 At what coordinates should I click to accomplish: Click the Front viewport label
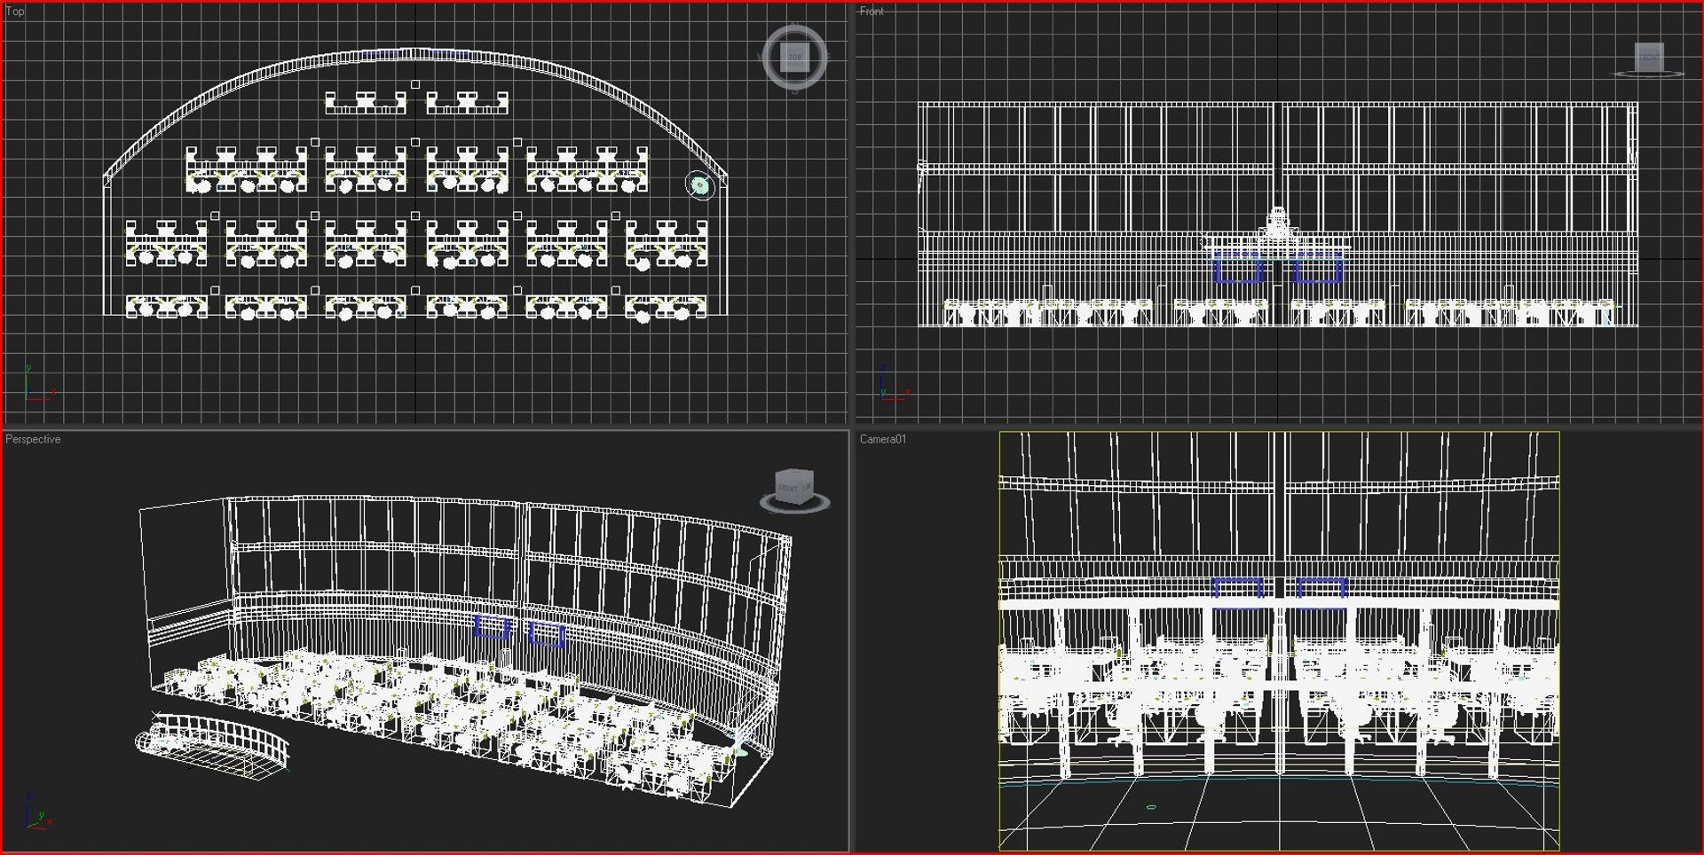[872, 12]
